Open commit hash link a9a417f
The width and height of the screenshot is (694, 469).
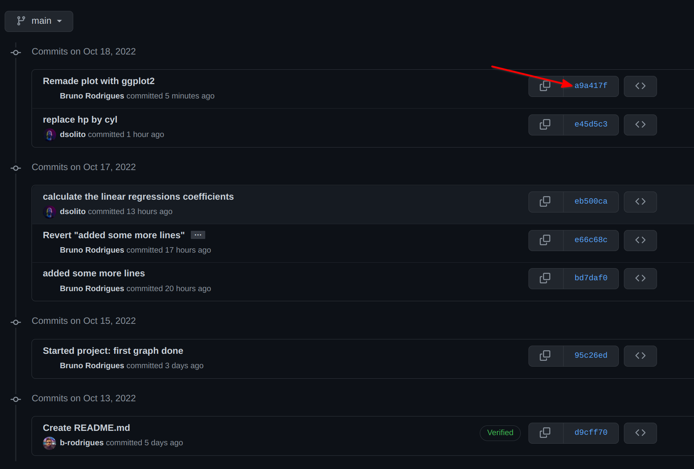click(591, 86)
